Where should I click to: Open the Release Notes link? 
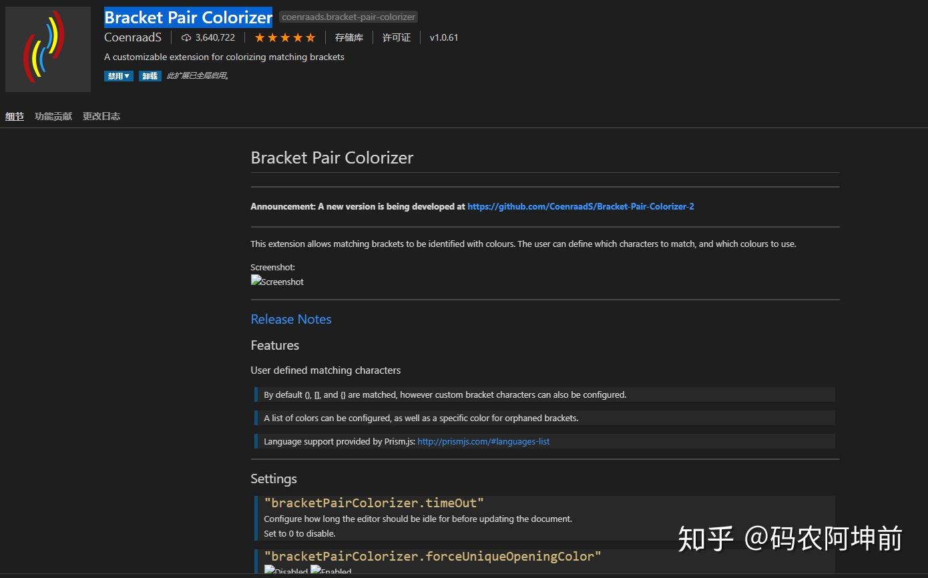[x=290, y=319]
